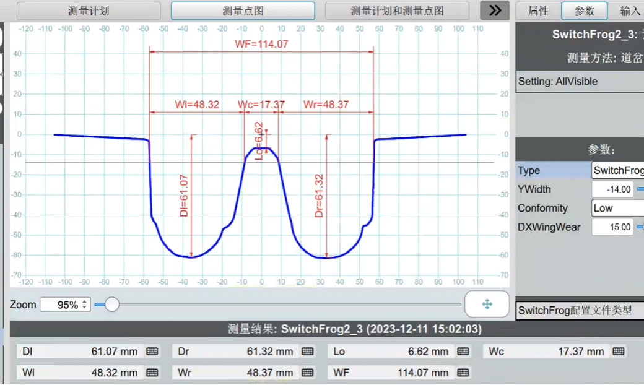644x385 pixels.
Task: Click the keyboard icon for Wr measurement
Action: (x=307, y=373)
